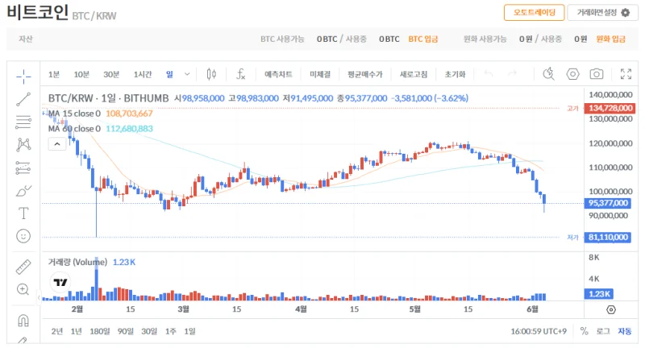This screenshot has width=645, height=348.
Task: Select the crosshair cursor tool
Action: pos(23,76)
